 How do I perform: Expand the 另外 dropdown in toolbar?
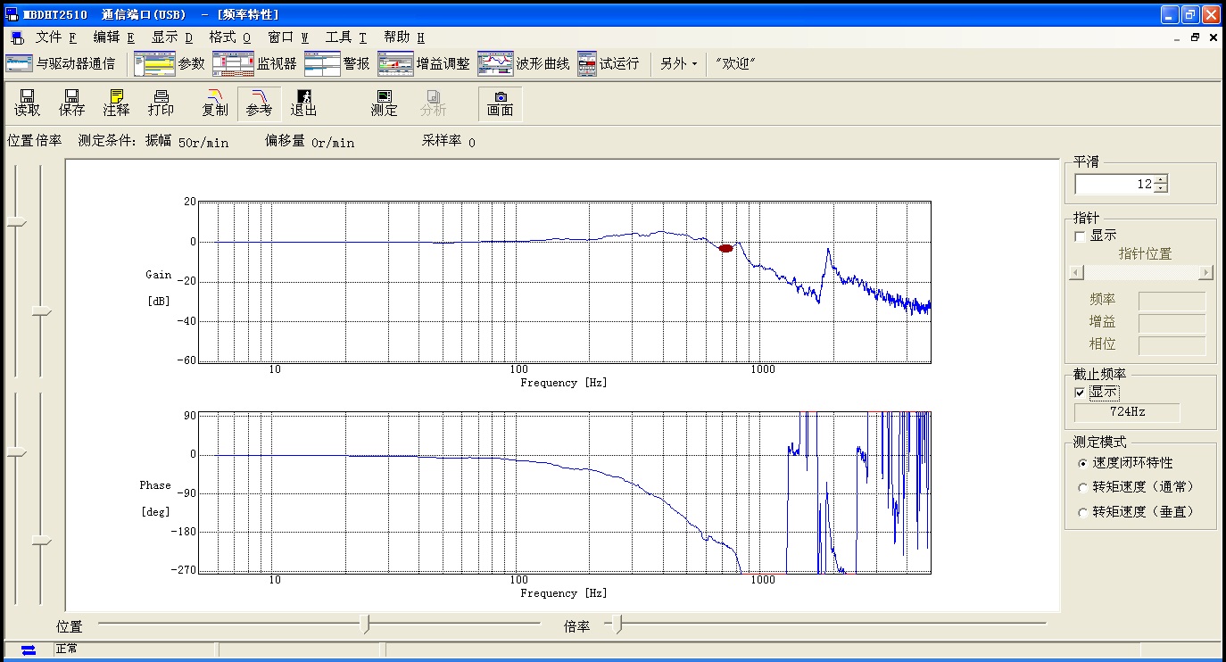679,63
